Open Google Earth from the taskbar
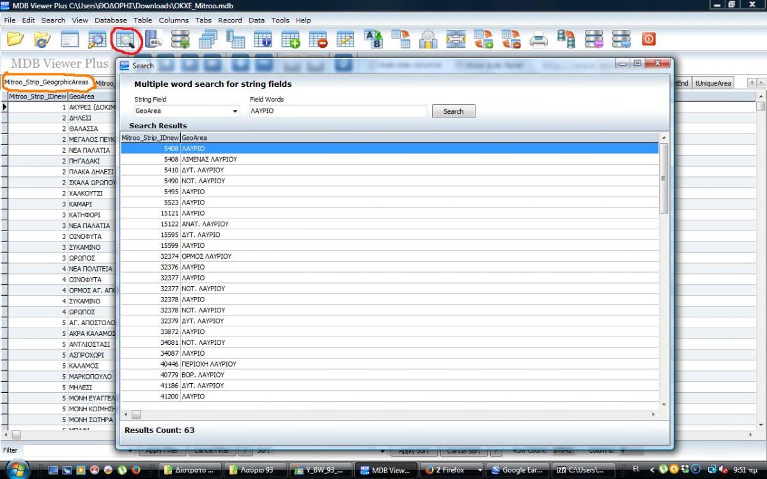Screen dimensions: 767x479 (x=518, y=470)
